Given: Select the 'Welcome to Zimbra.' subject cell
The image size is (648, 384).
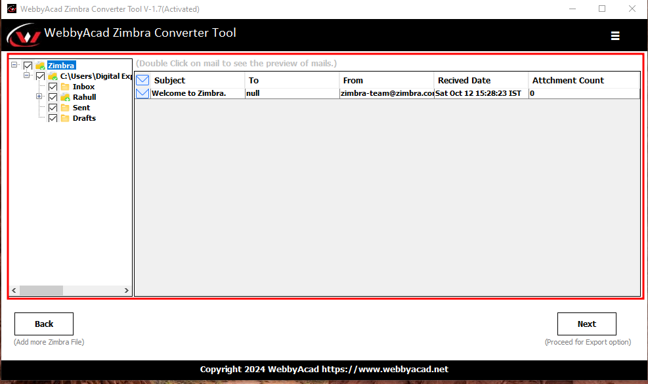Looking at the screenshot, I should pos(198,93).
